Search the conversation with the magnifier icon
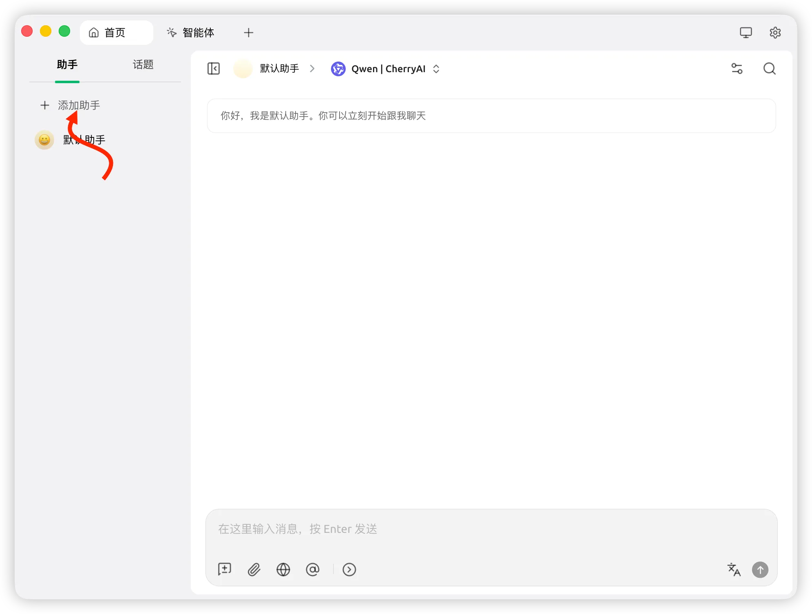 coord(769,68)
